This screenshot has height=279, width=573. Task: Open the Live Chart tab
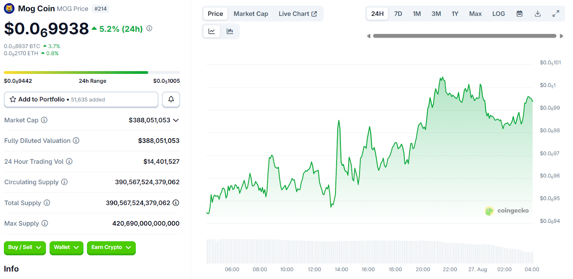pyautogui.click(x=298, y=14)
